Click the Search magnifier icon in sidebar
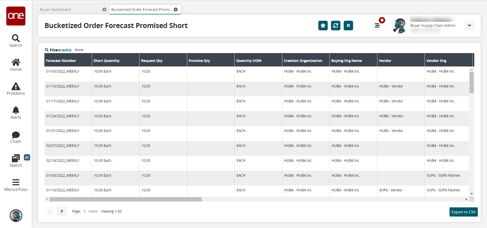The height and width of the screenshot is (228, 487). pyautogui.click(x=16, y=38)
